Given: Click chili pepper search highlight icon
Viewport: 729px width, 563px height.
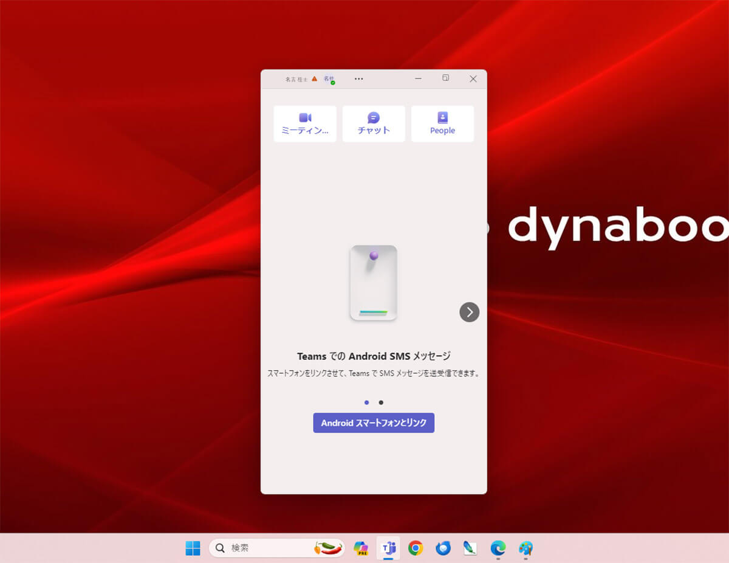Looking at the screenshot, I should tap(328, 548).
